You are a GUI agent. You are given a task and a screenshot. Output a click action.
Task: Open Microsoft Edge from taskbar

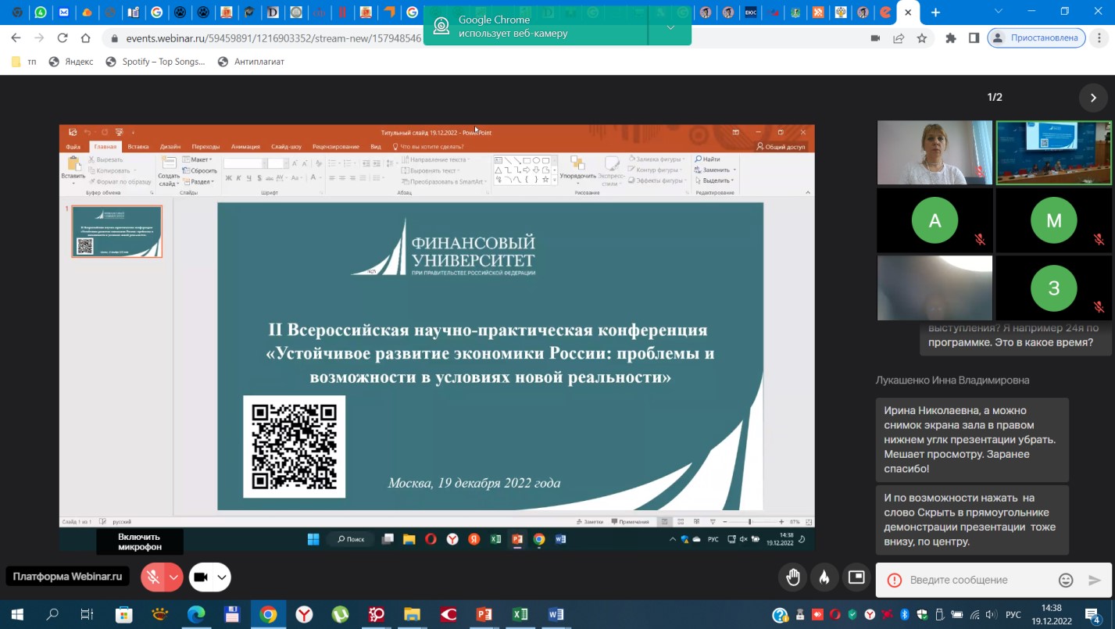click(x=195, y=615)
